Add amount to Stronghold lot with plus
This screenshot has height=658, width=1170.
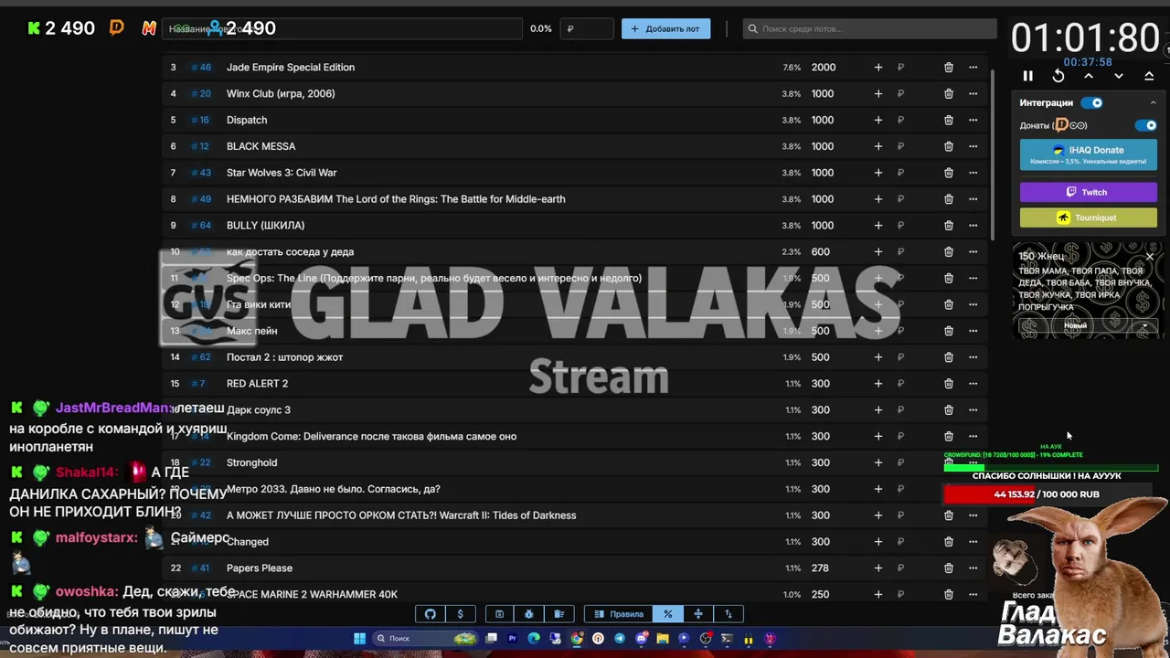coord(878,462)
